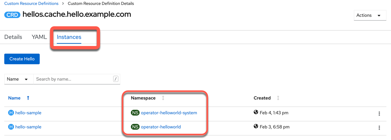
Task: Click NS badge next to operator-helloworld
Action: pos(135,127)
